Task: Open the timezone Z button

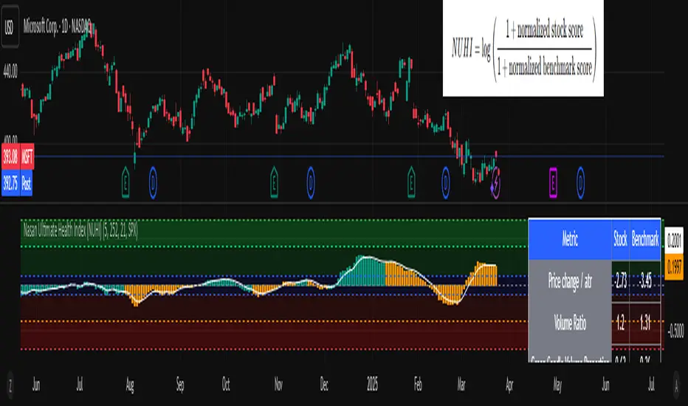Action: tap(10, 385)
